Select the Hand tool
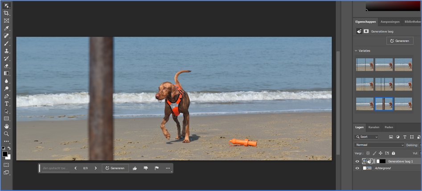 coord(6,126)
